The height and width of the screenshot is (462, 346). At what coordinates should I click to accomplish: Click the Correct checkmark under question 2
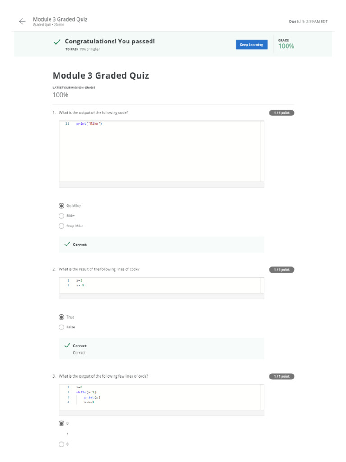point(68,345)
